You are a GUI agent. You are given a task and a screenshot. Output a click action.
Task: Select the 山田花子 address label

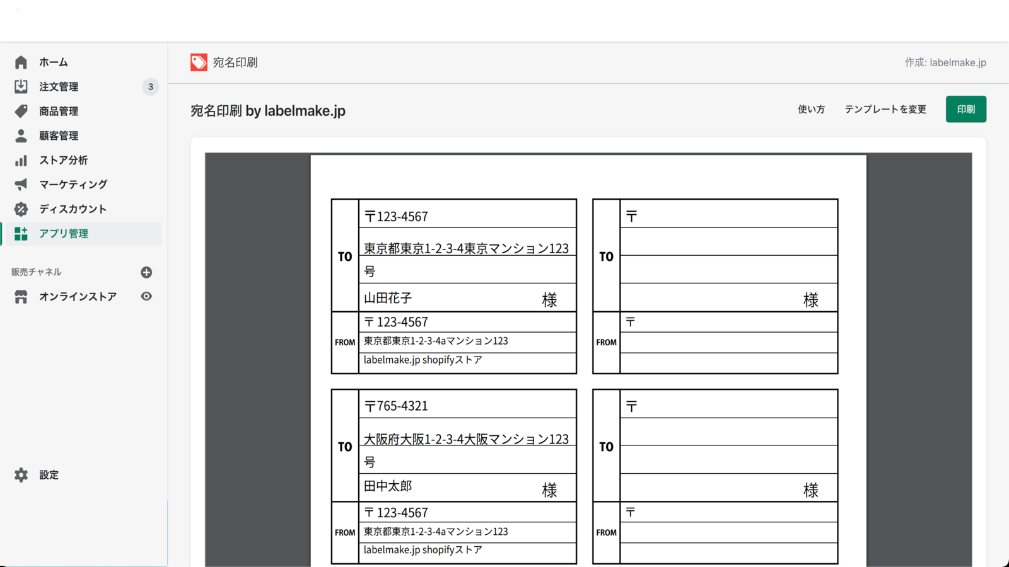454,286
